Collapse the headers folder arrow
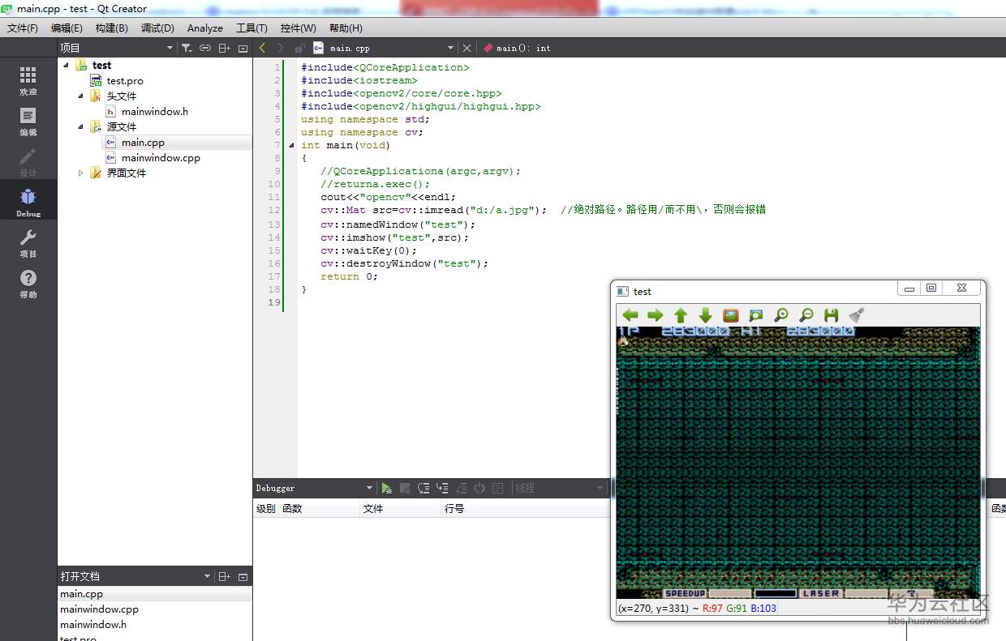Image resolution: width=1006 pixels, height=641 pixels. [81, 96]
